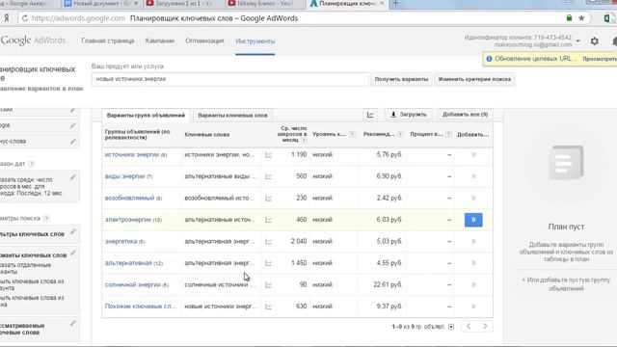Open help for Уровень конкуренции column
The width and height of the screenshot is (617, 347).
tap(352, 134)
